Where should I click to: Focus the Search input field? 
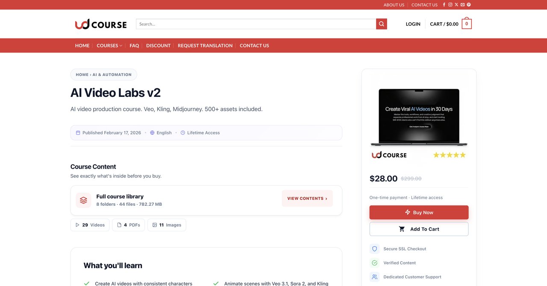pos(256,24)
